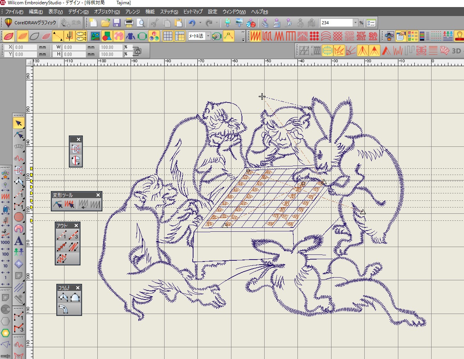This screenshot has height=359, width=464.
Task: Click the 3D stitch effect button
Action: click(456, 51)
